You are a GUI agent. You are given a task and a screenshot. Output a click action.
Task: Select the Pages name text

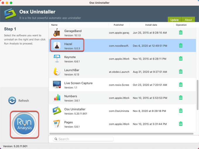tap(68, 122)
